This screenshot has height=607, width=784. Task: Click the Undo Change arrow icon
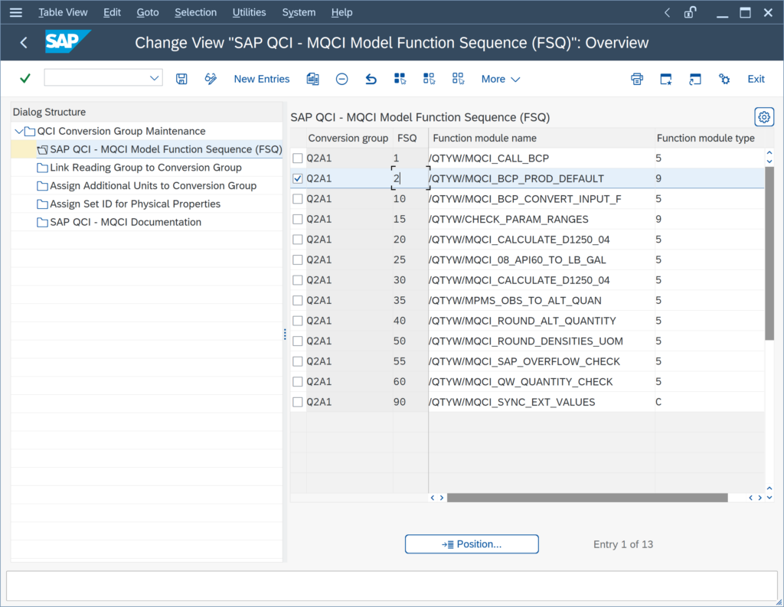[371, 79]
